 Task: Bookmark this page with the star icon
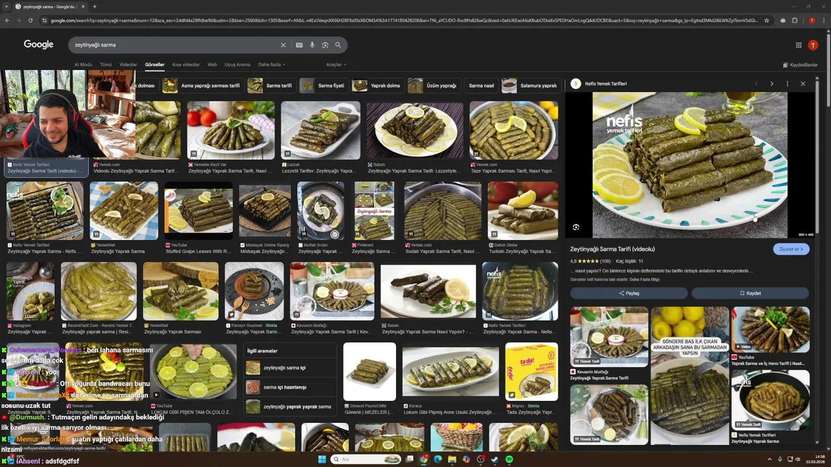(x=767, y=20)
